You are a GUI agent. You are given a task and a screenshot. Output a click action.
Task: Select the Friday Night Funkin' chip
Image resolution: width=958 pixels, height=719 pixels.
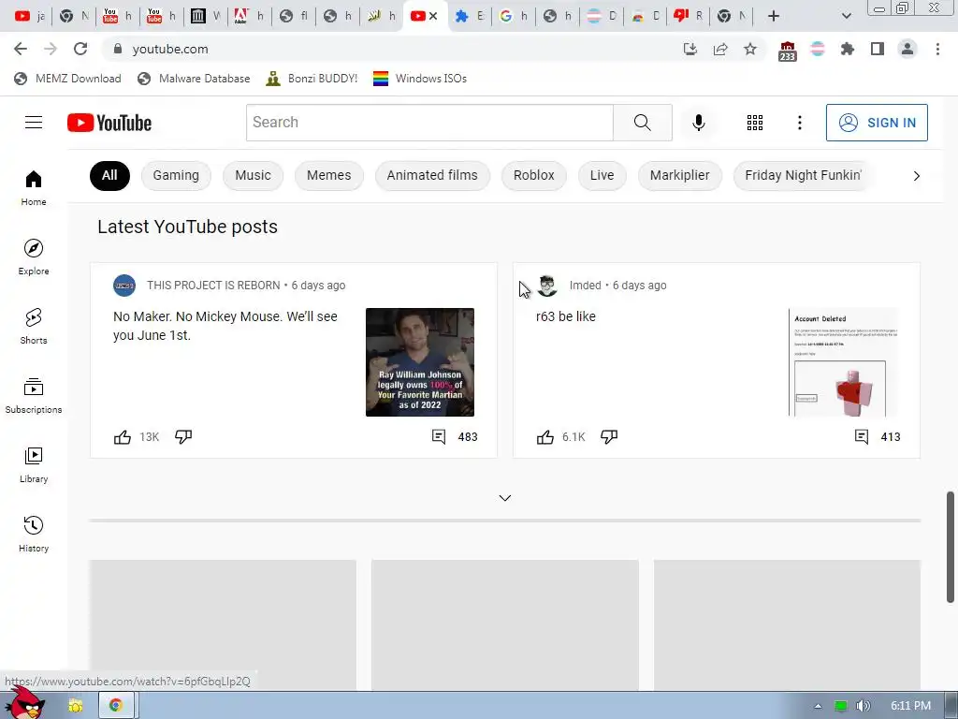[x=802, y=175]
